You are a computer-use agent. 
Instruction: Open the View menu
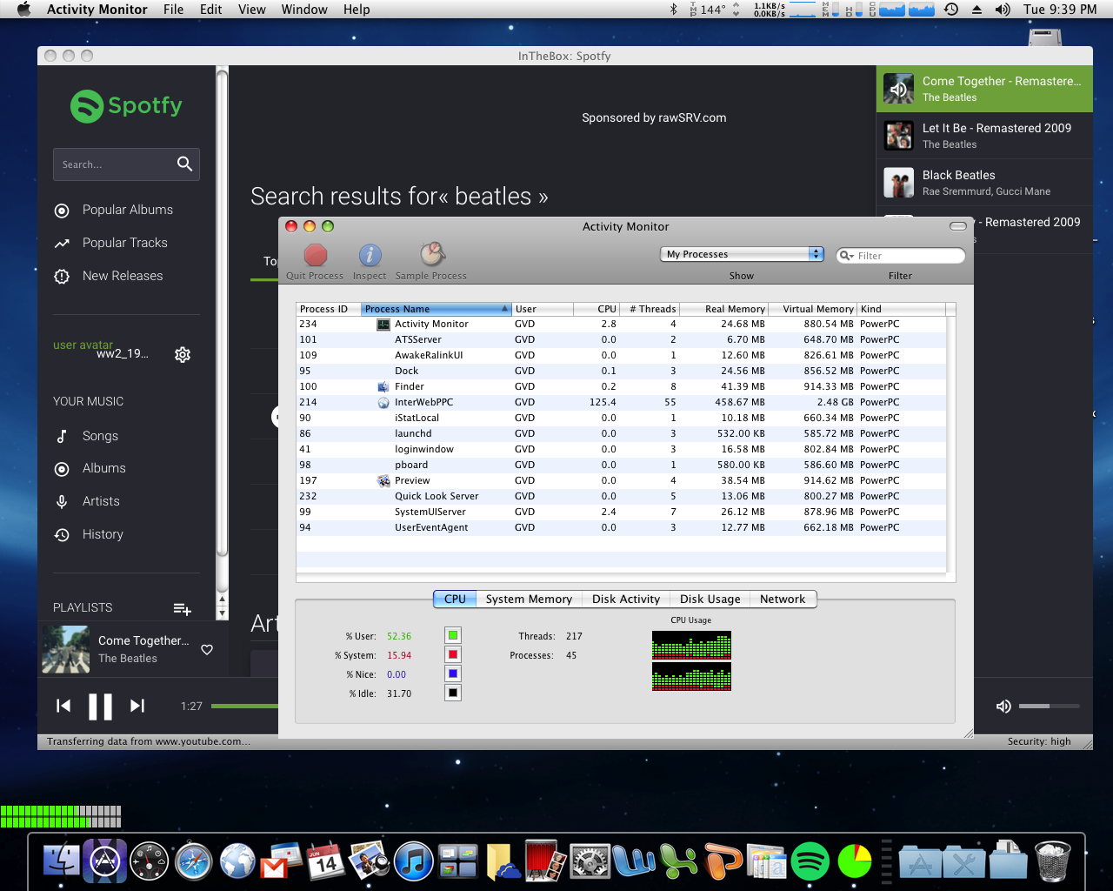point(251,10)
